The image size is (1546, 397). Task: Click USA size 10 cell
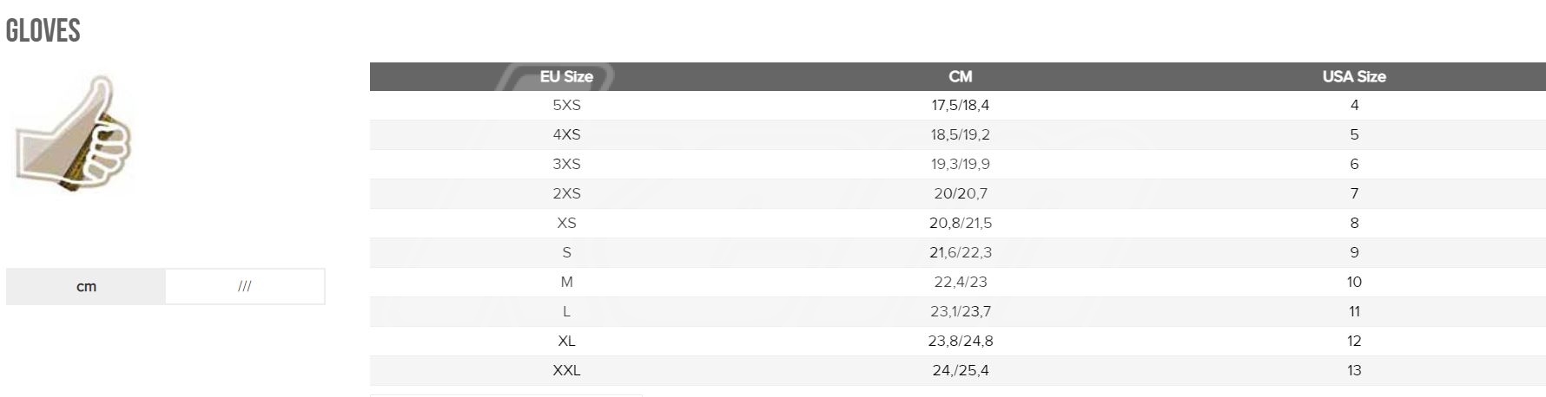(1353, 282)
